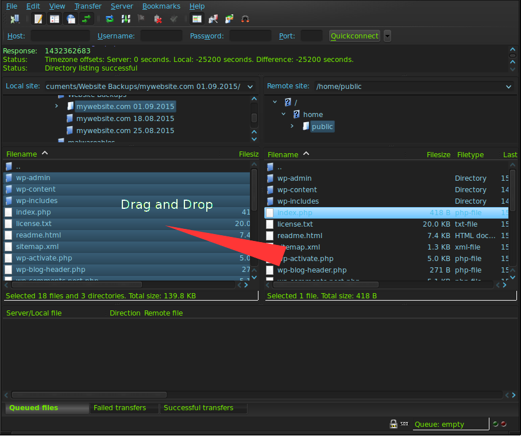Click the Process queue toolbar icon
The height and width of the screenshot is (436, 521).
(x=125, y=19)
